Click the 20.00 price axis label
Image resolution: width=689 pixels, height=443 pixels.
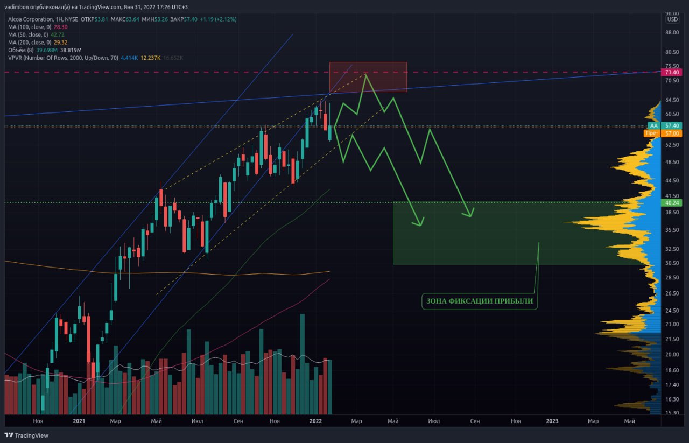point(672,355)
